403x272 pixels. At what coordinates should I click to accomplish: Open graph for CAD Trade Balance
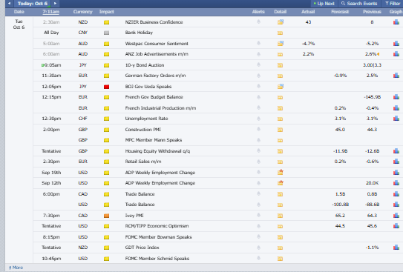pos(396,194)
